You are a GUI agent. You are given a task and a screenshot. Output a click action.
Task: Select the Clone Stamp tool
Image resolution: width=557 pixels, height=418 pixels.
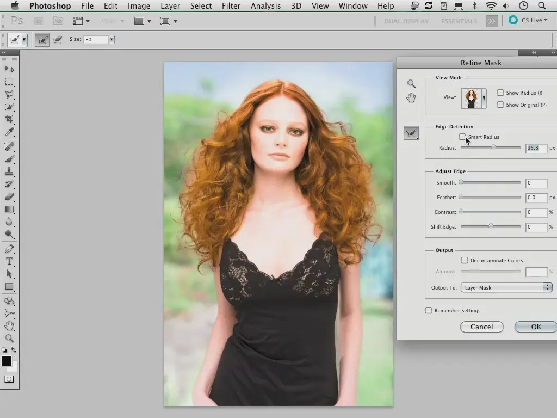(9, 171)
